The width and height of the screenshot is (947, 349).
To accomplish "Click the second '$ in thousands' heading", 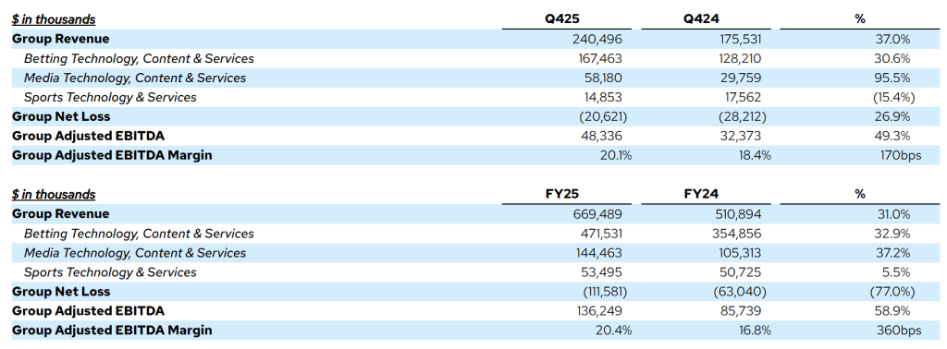I will (x=54, y=195).
